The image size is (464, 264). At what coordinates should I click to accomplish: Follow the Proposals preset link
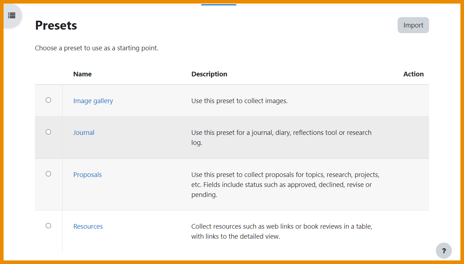[x=87, y=175]
